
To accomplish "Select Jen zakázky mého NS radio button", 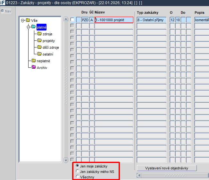I will tap(78, 171).
